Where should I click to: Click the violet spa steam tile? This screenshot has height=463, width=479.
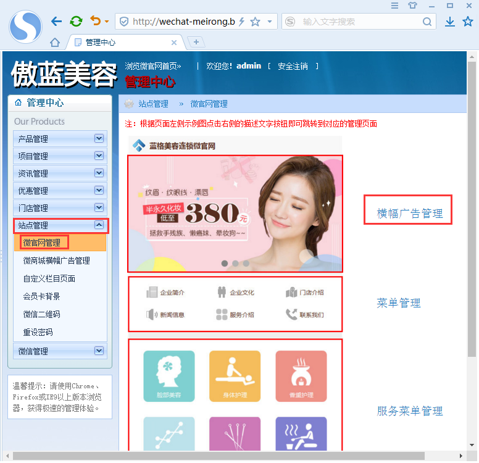pyautogui.click(x=301, y=433)
